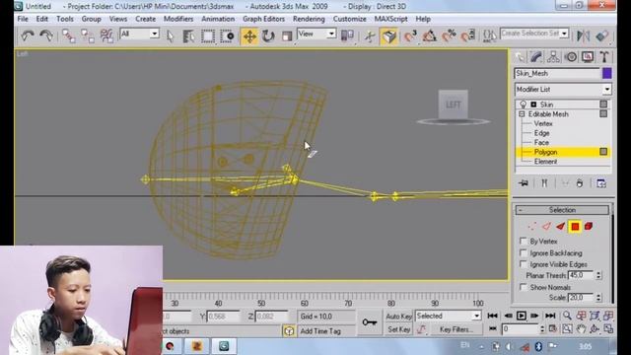Open the Display command panel tab
631x355 pixels.
pyautogui.click(x=588, y=57)
